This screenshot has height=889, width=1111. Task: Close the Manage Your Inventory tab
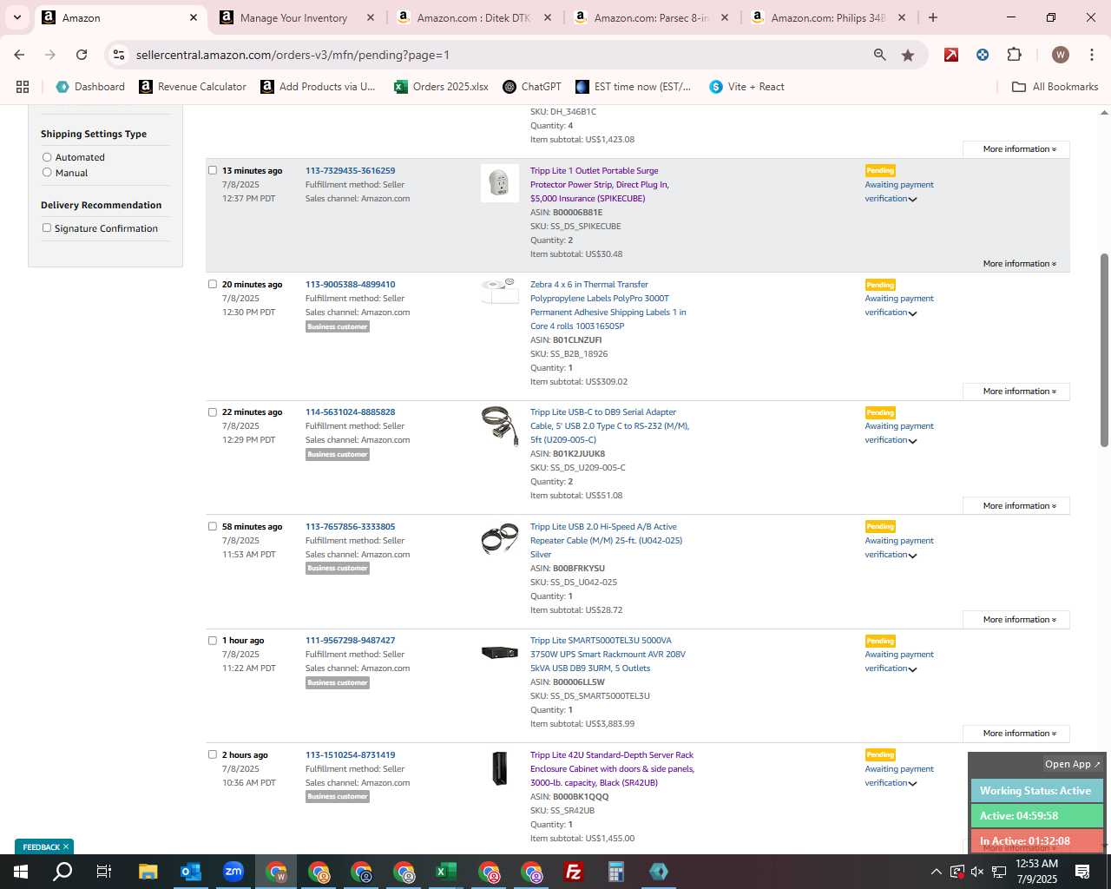pyautogui.click(x=371, y=17)
